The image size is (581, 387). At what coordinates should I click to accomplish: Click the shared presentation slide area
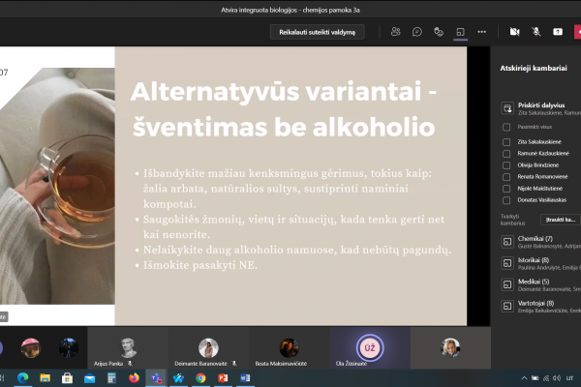pos(233,187)
